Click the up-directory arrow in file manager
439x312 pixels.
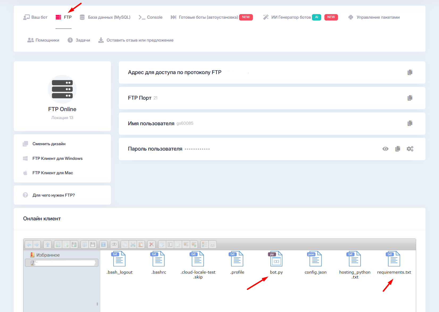tap(47, 244)
